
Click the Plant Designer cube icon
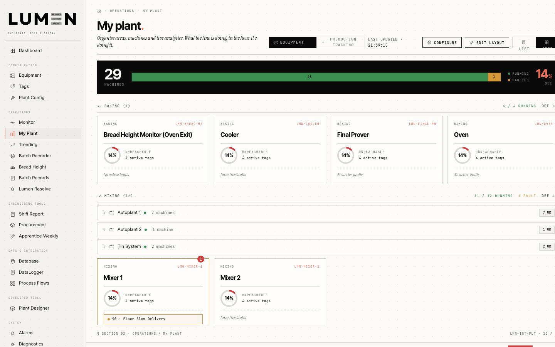click(x=13, y=308)
